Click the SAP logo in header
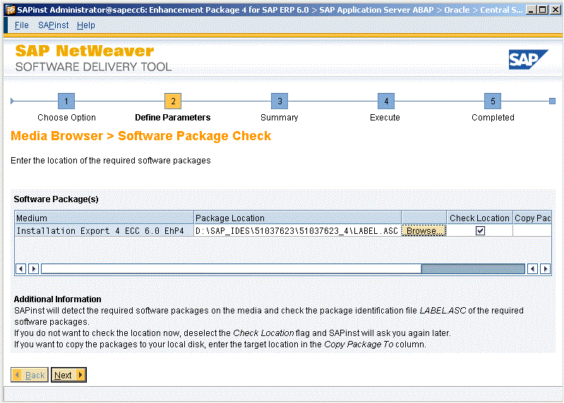Viewport: 564px width, 403px height. tap(528, 60)
